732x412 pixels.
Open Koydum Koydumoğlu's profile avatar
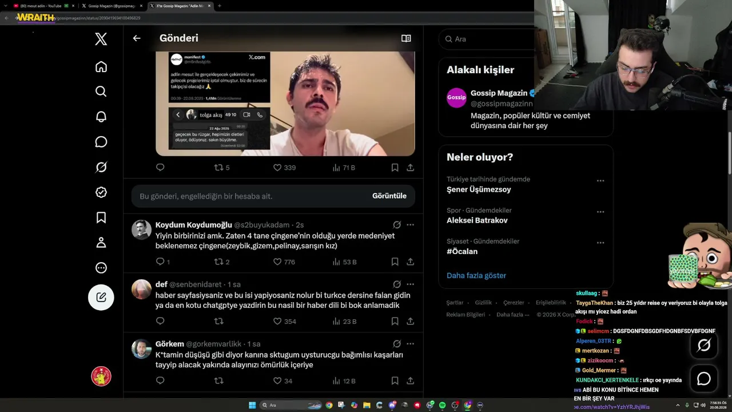pyautogui.click(x=142, y=229)
